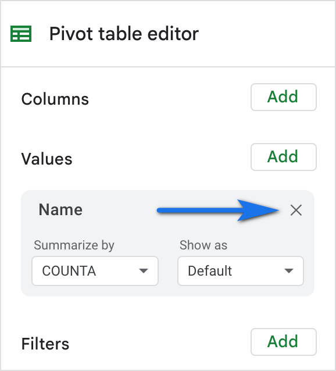Click the Pivot table editor title
The width and height of the screenshot is (336, 371).
click(124, 34)
